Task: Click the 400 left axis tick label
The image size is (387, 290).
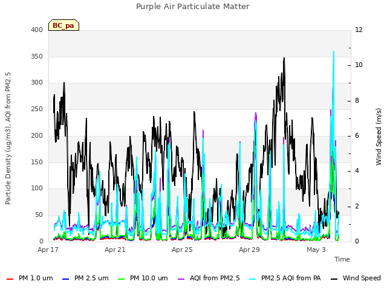Action: 37,30
